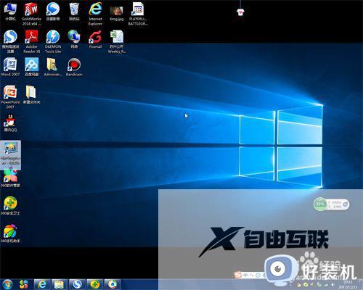Open the Weekly Excel spreadsheet file
Viewport: 363px width, 290px height.
[x=117, y=41]
